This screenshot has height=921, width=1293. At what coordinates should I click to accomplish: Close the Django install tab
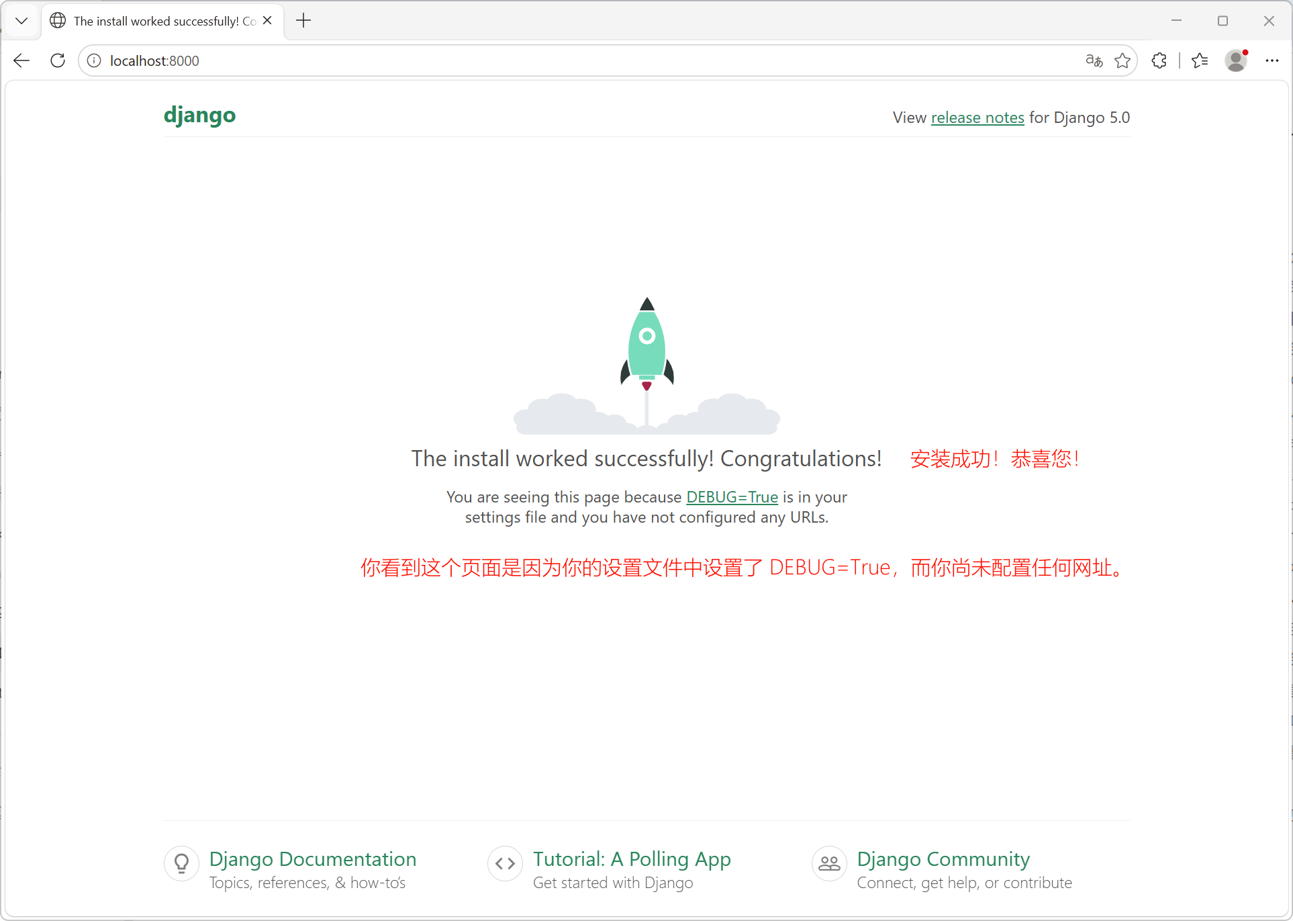tap(267, 21)
